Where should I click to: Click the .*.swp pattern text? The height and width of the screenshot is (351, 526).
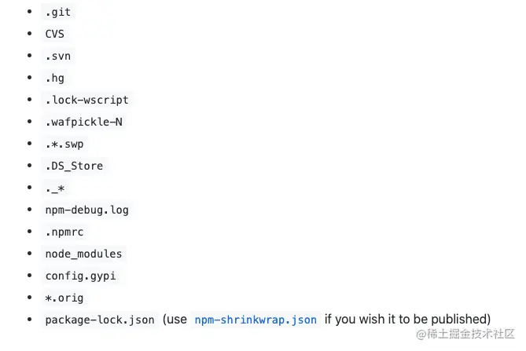pos(64,144)
